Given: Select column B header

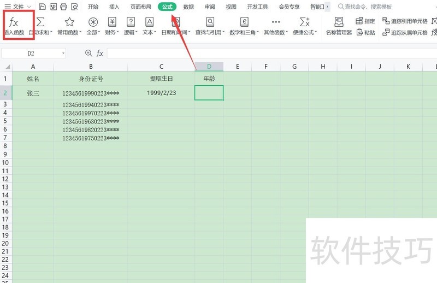Looking at the screenshot, I should click(x=91, y=67).
